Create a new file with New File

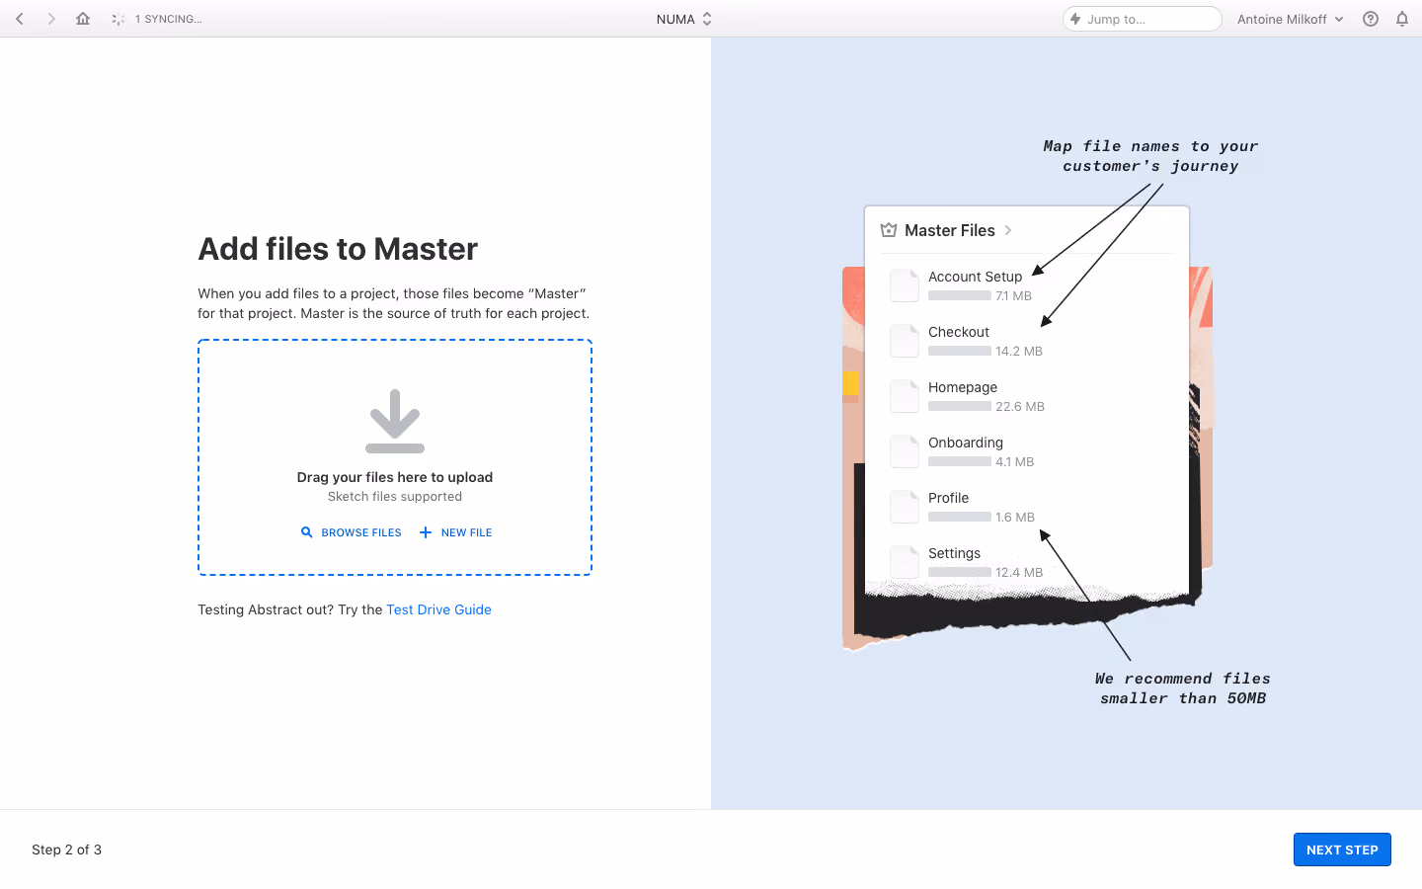click(x=456, y=532)
